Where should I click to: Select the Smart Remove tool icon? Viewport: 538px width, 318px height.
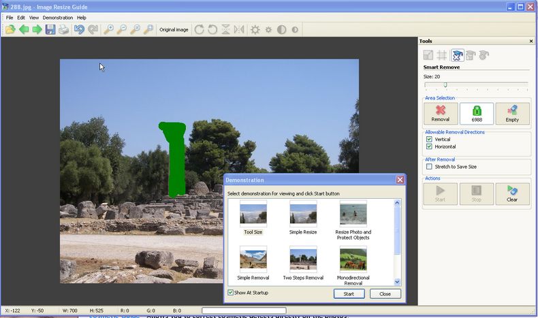pyautogui.click(x=458, y=55)
